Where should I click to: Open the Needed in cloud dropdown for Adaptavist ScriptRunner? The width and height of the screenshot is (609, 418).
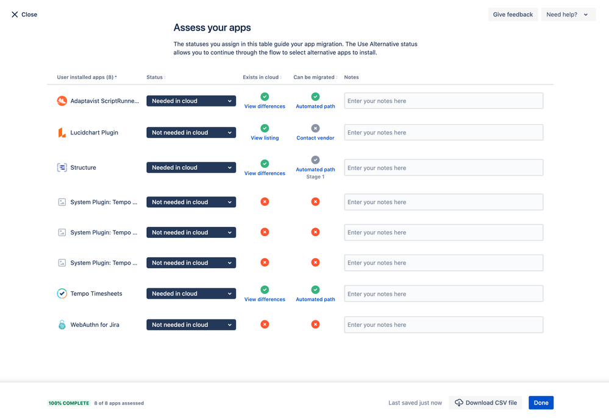[x=191, y=100]
